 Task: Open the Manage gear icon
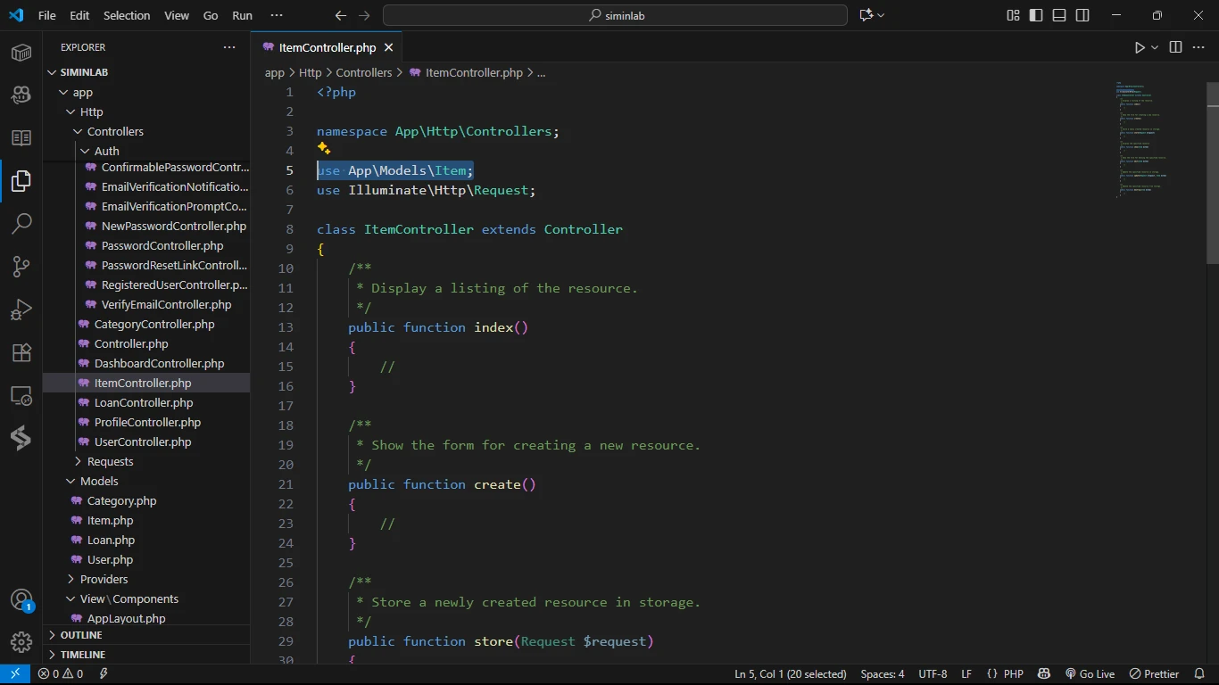pyautogui.click(x=21, y=641)
